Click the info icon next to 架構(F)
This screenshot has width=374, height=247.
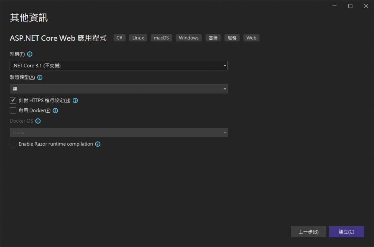pos(30,54)
